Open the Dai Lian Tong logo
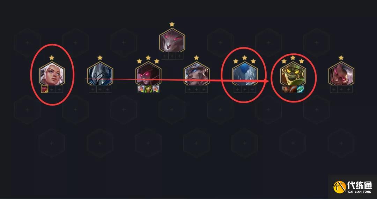377x199 pixels. click(x=353, y=187)
